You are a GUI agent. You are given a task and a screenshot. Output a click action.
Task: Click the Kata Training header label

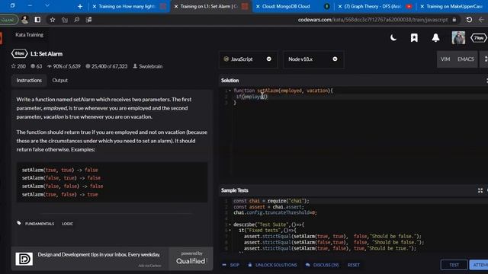point(30,35)
